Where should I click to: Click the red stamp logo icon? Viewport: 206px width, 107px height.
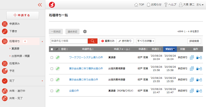pyautogui.click(x=52, y=5)
